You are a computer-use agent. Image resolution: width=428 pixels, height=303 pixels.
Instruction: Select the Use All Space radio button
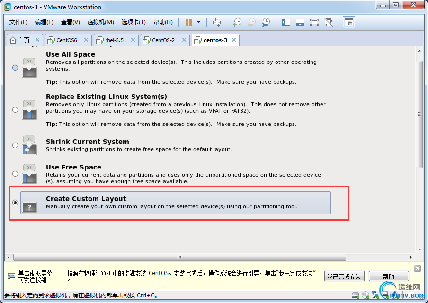tap(15, 68)
